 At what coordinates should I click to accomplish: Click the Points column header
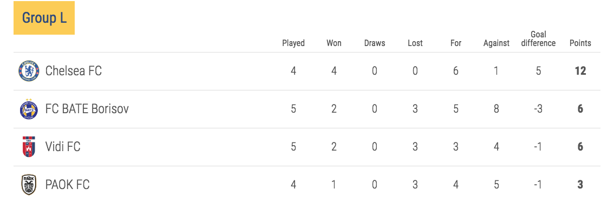580,43
